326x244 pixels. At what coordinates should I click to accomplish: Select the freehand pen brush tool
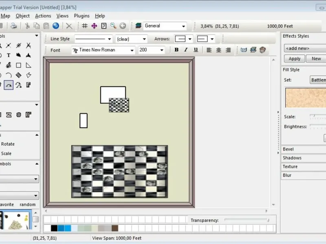point(9,65)
